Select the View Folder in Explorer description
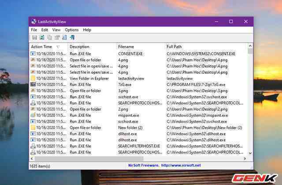Viewport: 282px width, 185px height. pyautogui.click(x=89, y=78)
